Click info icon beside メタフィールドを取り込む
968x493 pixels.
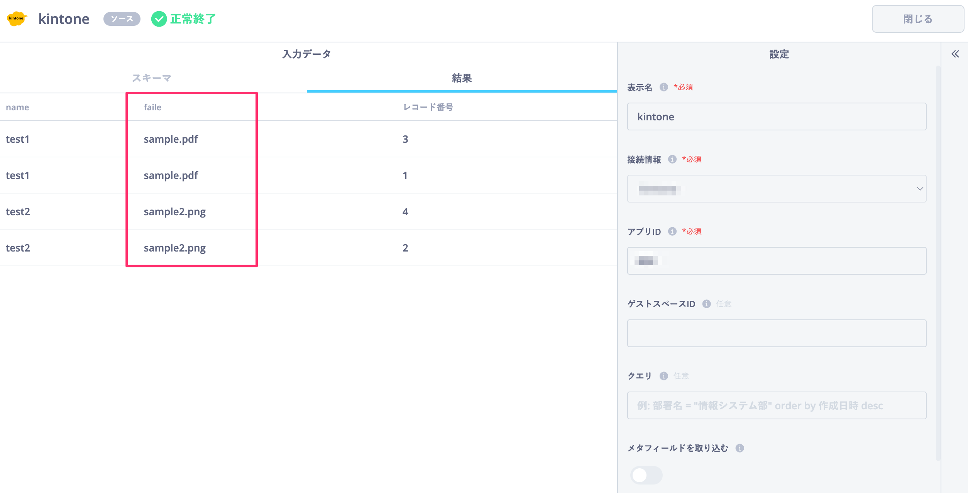[740, 448]
